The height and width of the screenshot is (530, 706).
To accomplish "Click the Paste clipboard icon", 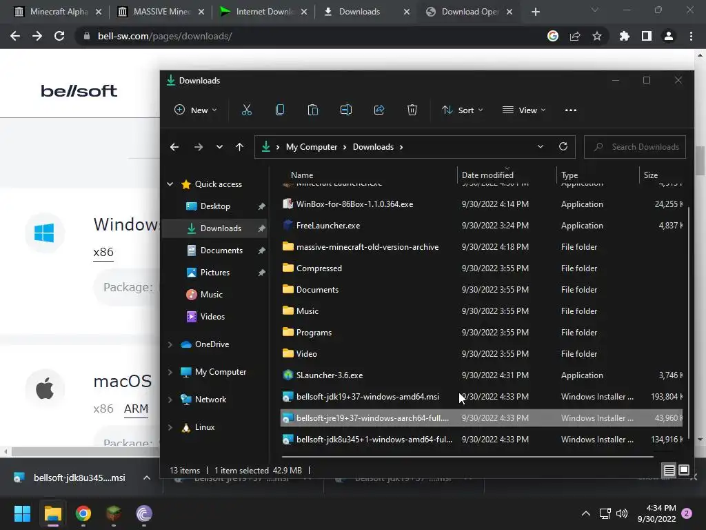I will click(313, 110).
